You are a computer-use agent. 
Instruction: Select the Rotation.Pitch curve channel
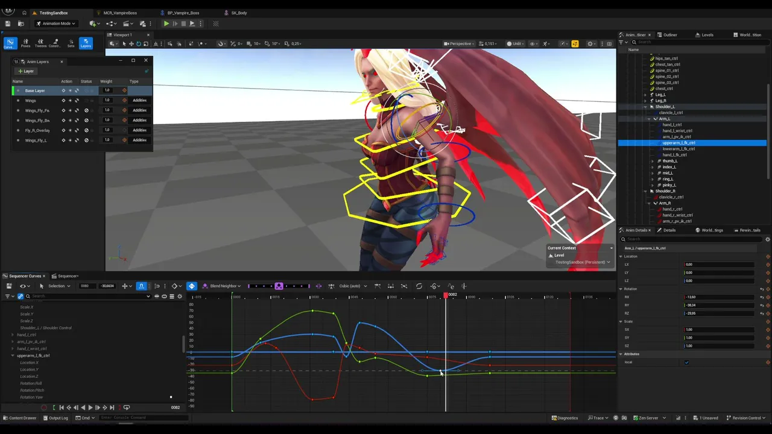click(x=32, y=391)
